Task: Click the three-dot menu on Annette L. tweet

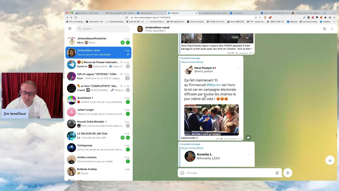Action: (248, 154)
